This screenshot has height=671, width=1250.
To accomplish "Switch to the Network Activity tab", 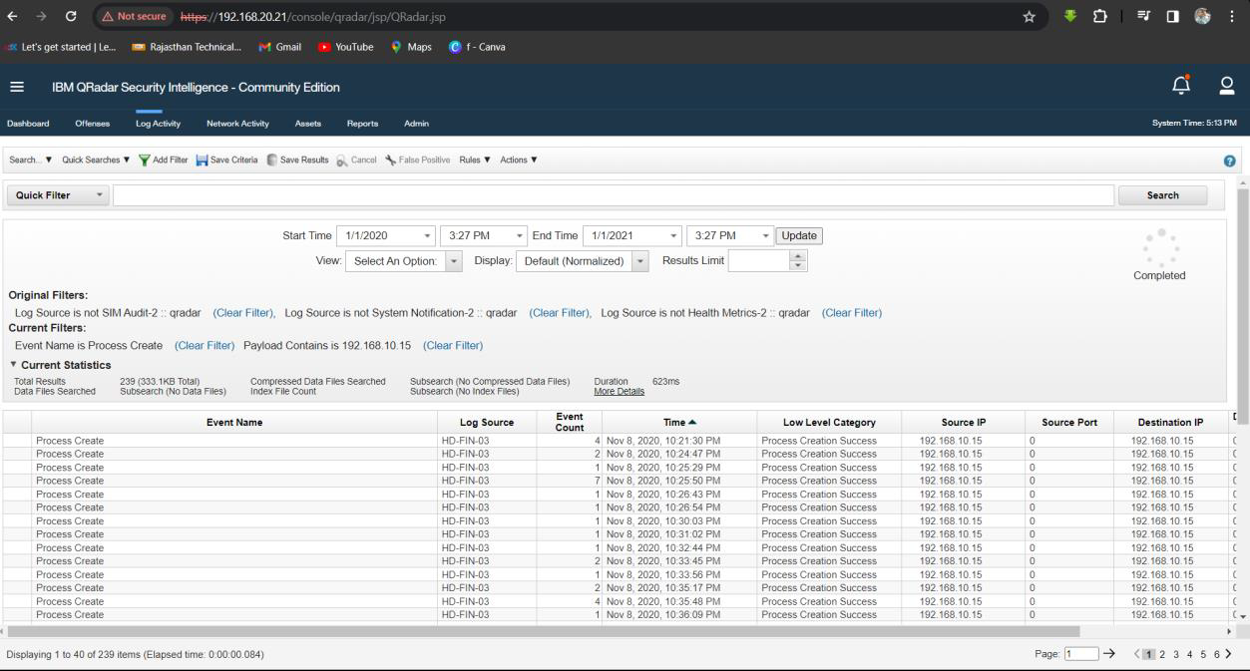I will point(237,124).
